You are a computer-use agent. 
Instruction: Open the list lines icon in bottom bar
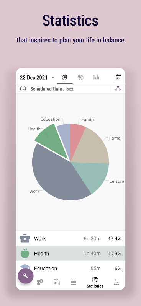pyautogui.click(x=74, y=282)
